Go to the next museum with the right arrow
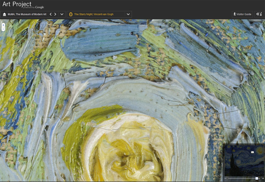Image resolution: width=265 pixels, height=182 pixels. [55, 14]
